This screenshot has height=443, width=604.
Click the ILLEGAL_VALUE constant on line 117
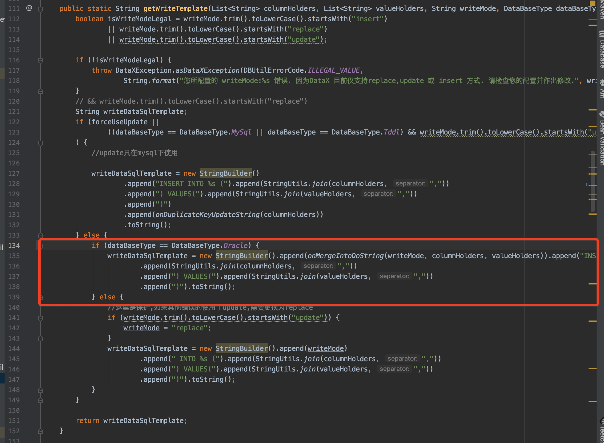click(333, 70)
